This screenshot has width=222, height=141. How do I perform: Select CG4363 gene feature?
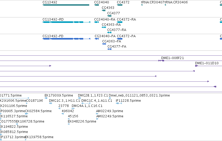[104, 10]
